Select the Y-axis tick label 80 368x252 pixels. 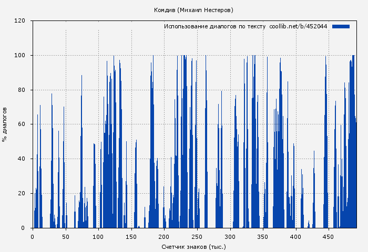point(22,90)
